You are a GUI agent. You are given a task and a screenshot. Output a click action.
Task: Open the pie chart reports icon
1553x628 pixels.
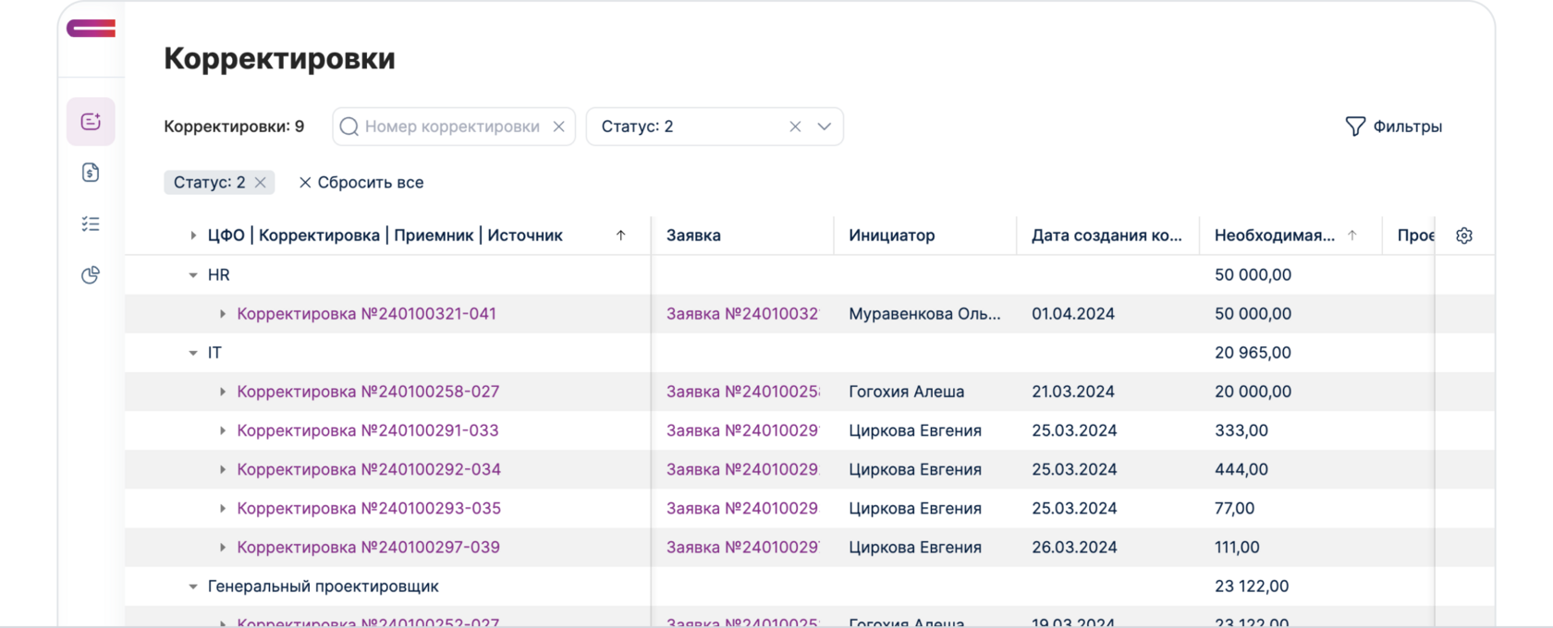click(x=91, y=275)
